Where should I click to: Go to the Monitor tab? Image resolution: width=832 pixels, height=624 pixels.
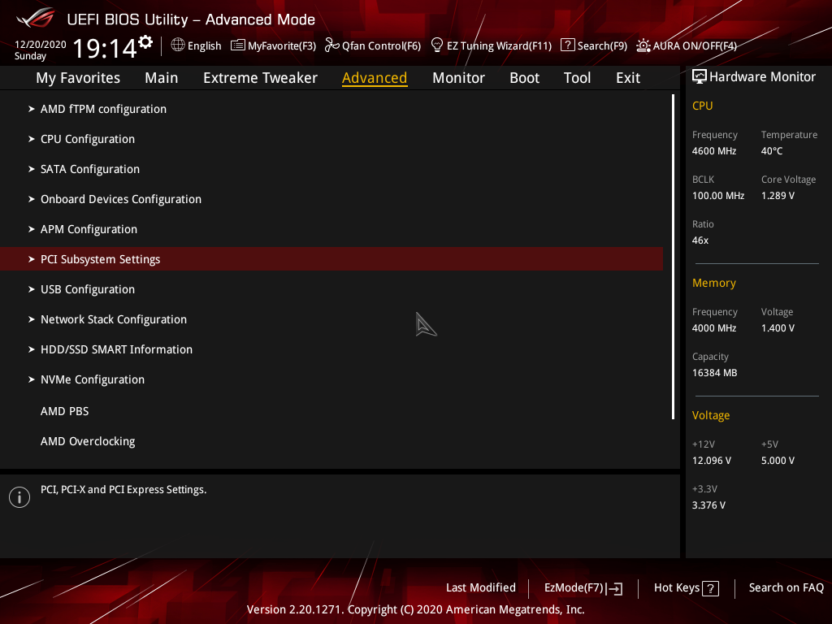(x=458, y=78)
